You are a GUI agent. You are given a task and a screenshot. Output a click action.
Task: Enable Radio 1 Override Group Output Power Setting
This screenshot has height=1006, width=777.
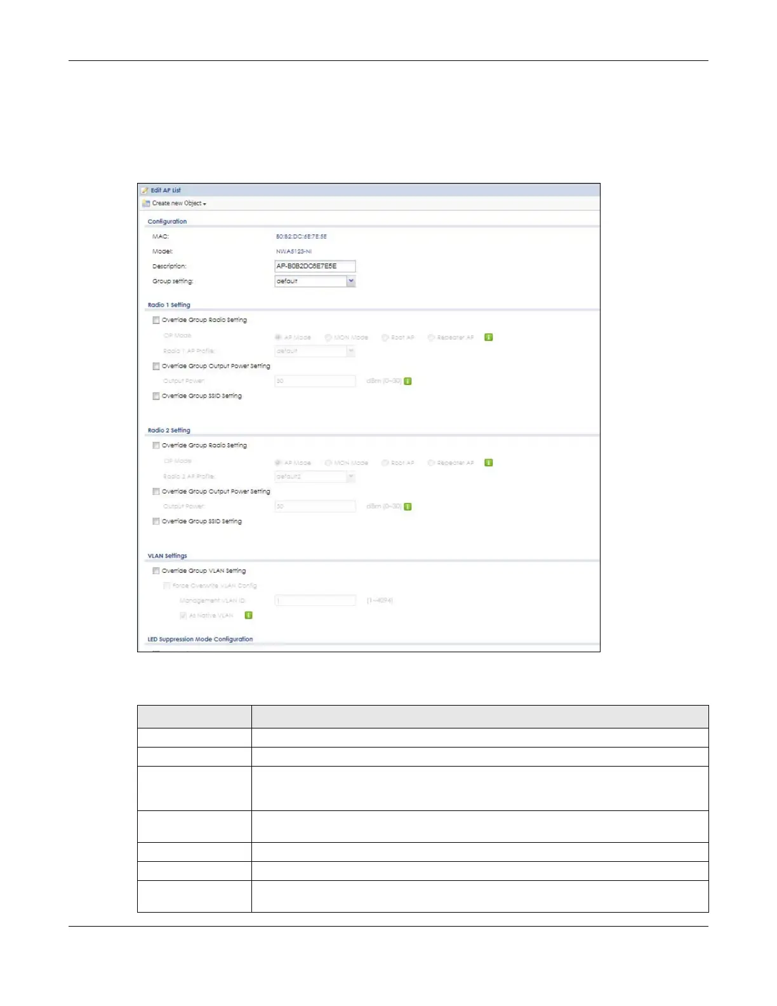click(156, 366)
